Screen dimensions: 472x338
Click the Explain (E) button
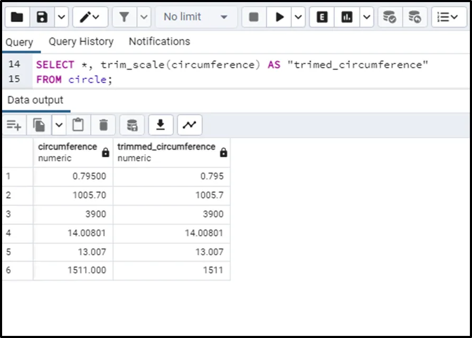click(322, 17)
